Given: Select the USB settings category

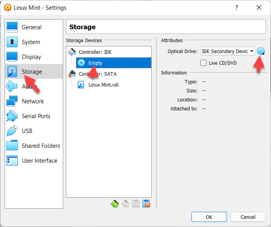Looking at the screenshot, I should click(27, 131).
